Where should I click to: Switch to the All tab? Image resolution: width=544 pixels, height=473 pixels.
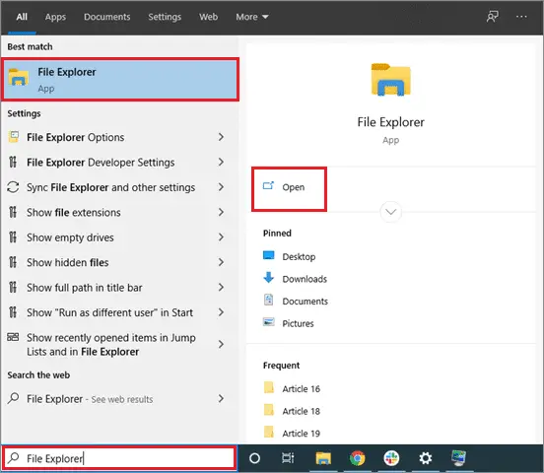22,17
